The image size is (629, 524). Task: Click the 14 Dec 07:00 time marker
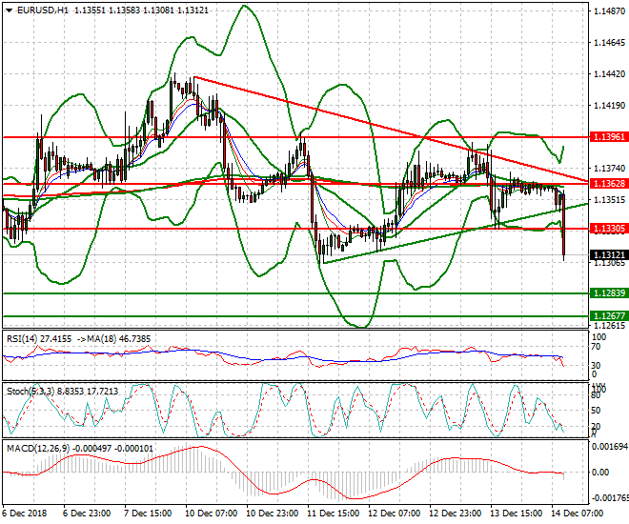click(582, 514)
